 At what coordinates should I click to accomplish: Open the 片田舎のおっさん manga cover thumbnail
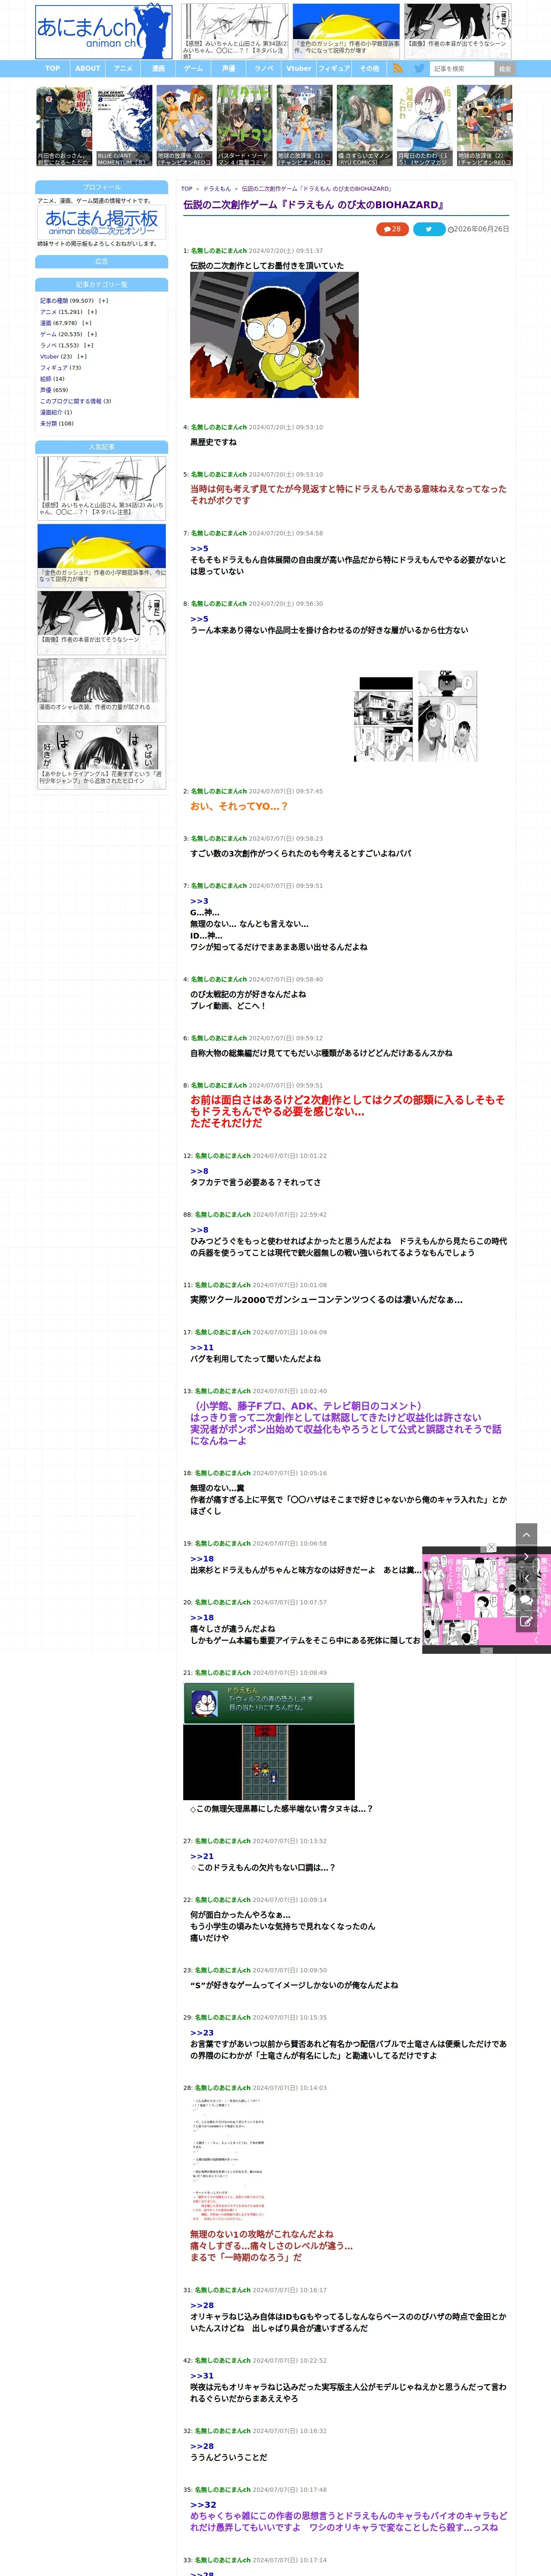pos(64,125)
